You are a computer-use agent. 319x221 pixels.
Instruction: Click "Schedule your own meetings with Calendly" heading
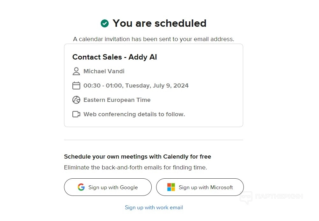pos(137,157)
